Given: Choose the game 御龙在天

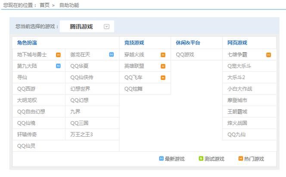Looking at the screenshot, I should (x=80, y=55).
